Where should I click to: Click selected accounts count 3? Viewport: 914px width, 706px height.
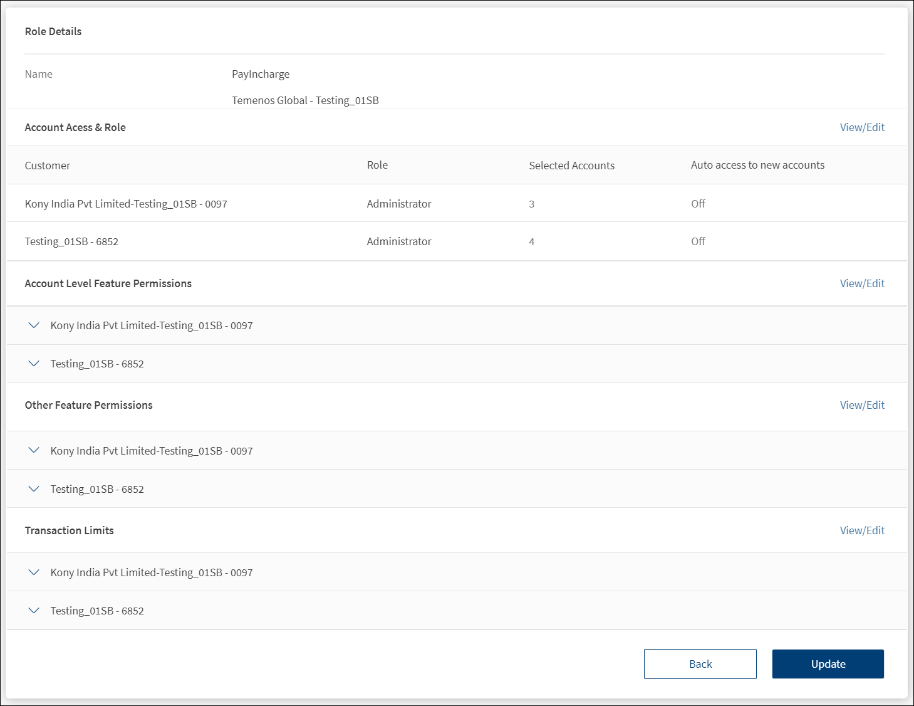[x=532, y=204]
